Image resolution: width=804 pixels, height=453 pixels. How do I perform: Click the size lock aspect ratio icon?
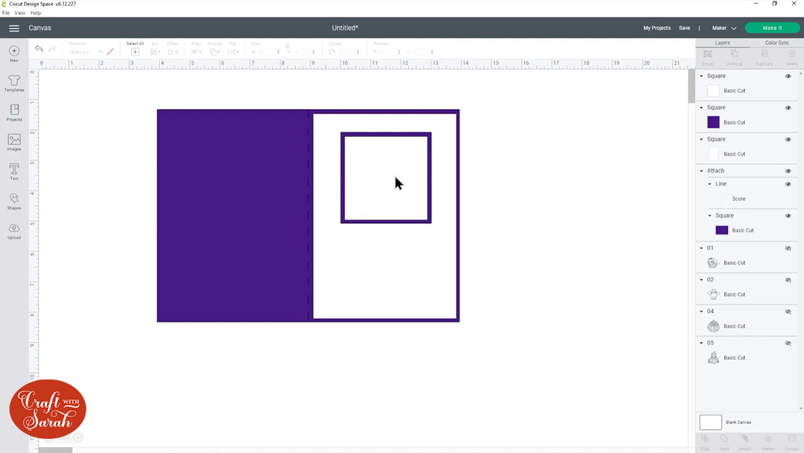(287, 47)
